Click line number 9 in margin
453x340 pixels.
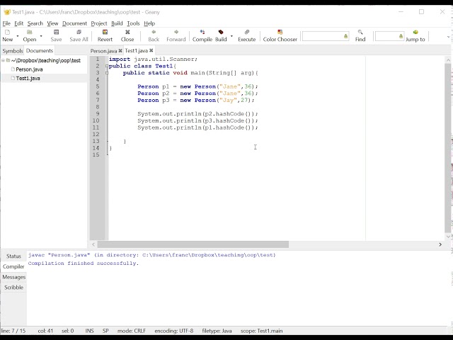click(98, 113)
